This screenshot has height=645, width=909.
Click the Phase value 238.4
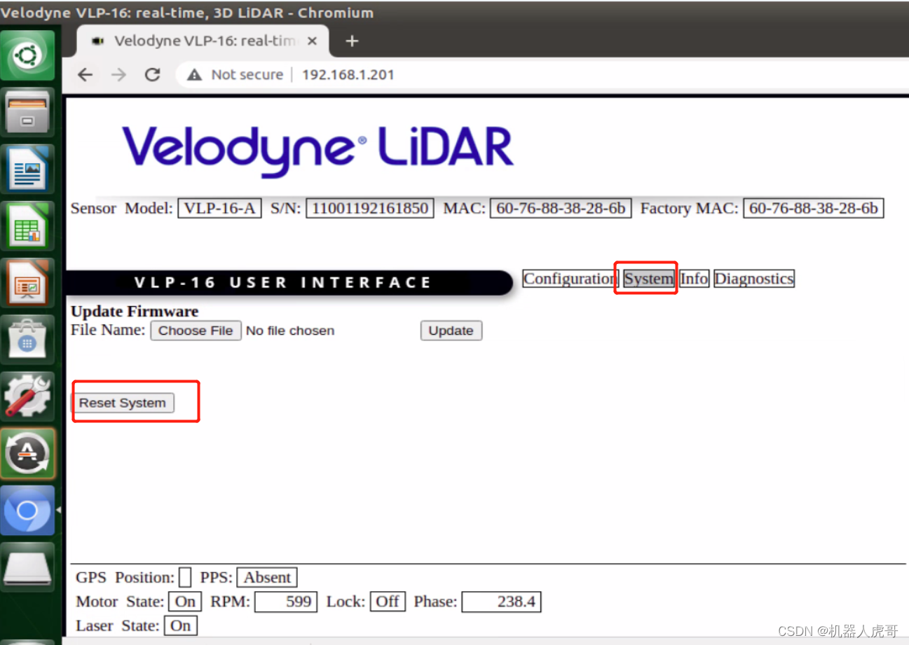tap(501, 602)
